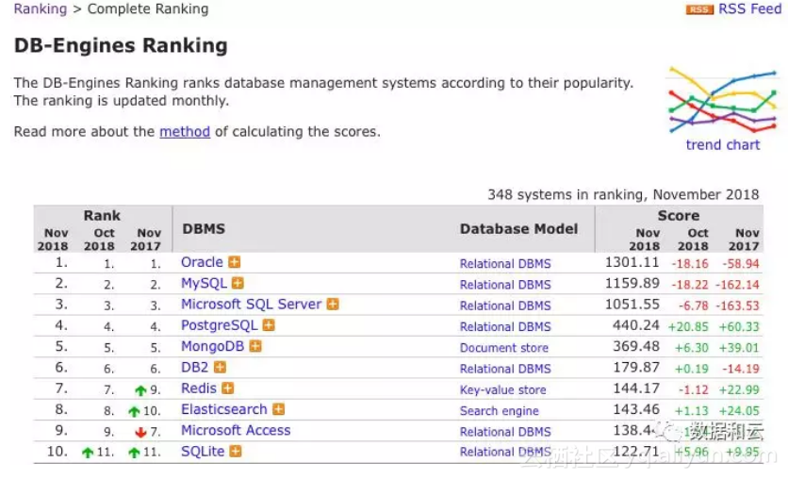Click Search engine model for Elasticsearch
Screen dimensions: 788x479
point(500,410)
